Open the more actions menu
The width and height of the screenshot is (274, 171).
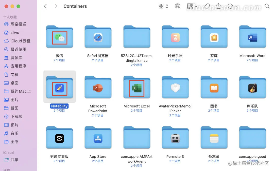pos(232,6)
